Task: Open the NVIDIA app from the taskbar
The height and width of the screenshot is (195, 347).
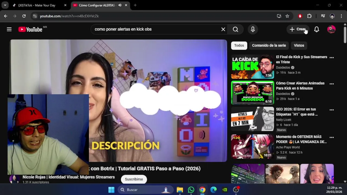Action: coord(225,190)
